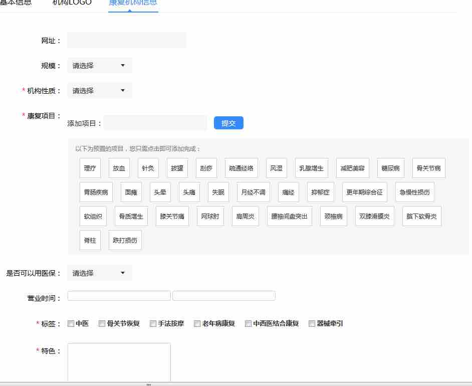Image resolution: width=472 pixels, height=386 pixels.
Task: Tick the 手法按摩 checkbox
Action: tap(153, 324)
